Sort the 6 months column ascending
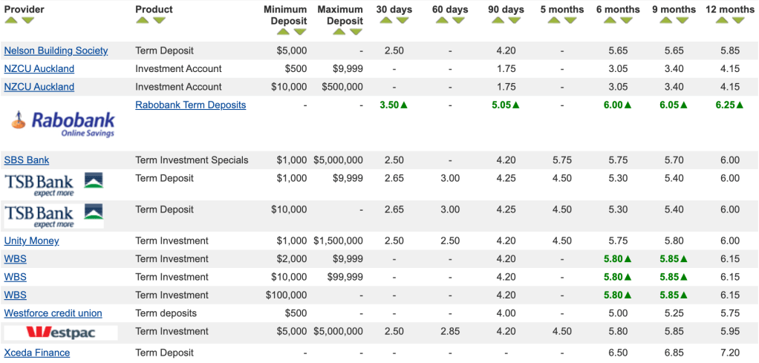This screenshot has height=363, width=759. pos(609,21)
